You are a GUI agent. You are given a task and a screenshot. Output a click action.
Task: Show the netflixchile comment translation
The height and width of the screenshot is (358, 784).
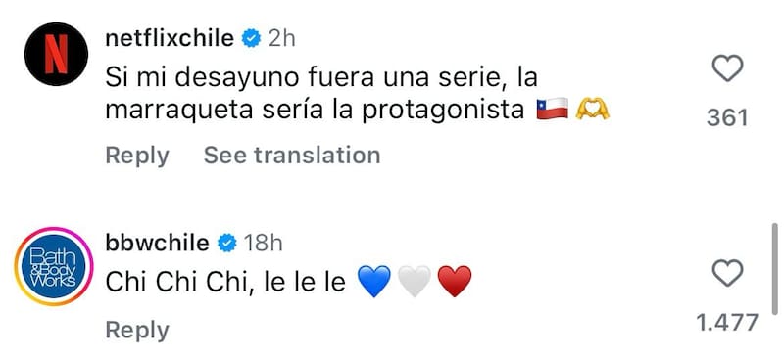point(292,155)
